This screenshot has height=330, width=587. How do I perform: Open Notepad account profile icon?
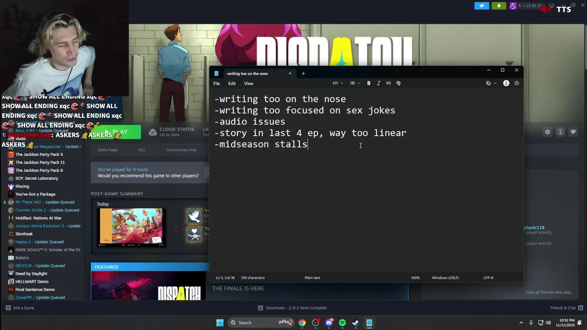pos(506,83)
